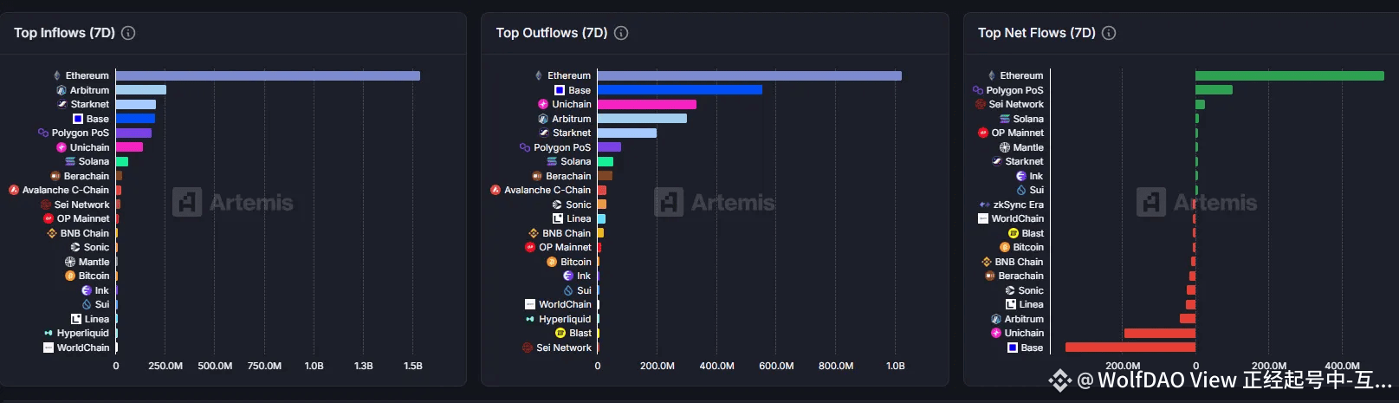Click the blue Base bar in Top Outflows
The height and width of the screenshot is (403, 1399).
pyautogui.click(x=680, y=90)
